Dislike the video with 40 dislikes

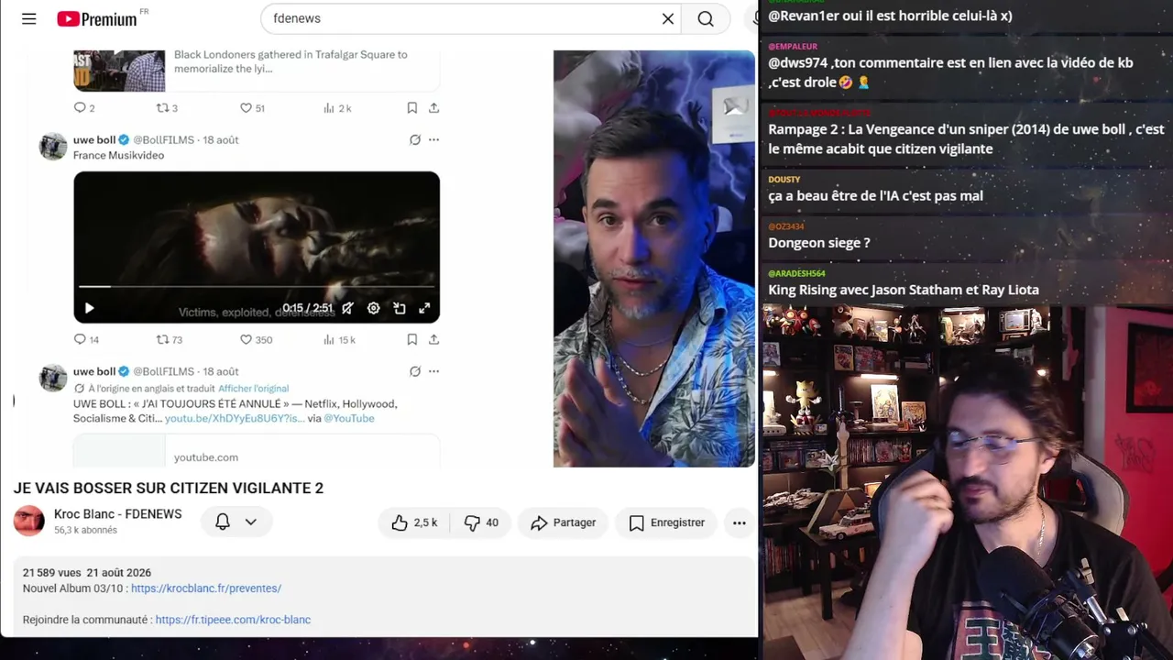point(481,522)
